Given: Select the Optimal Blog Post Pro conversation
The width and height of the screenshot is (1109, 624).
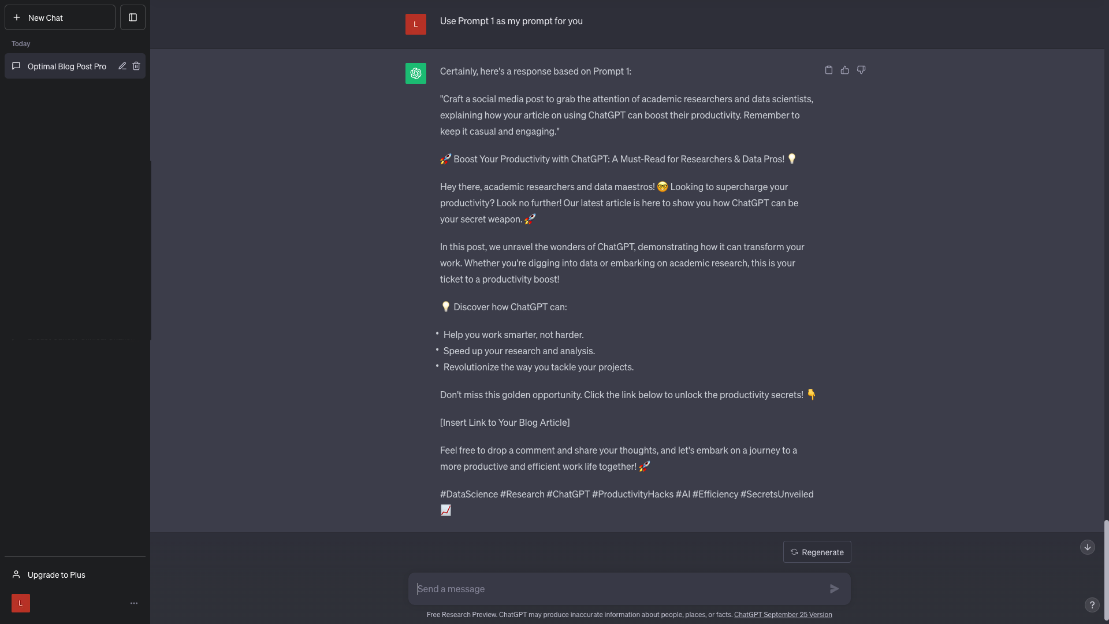Looking at the screenshot, I should (x=67, y=66).
